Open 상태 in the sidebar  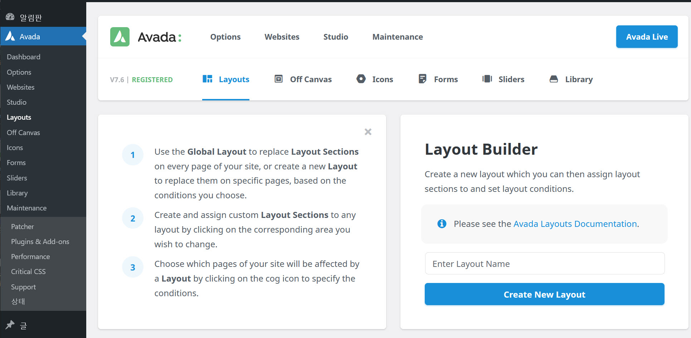(x=18, y=302)
